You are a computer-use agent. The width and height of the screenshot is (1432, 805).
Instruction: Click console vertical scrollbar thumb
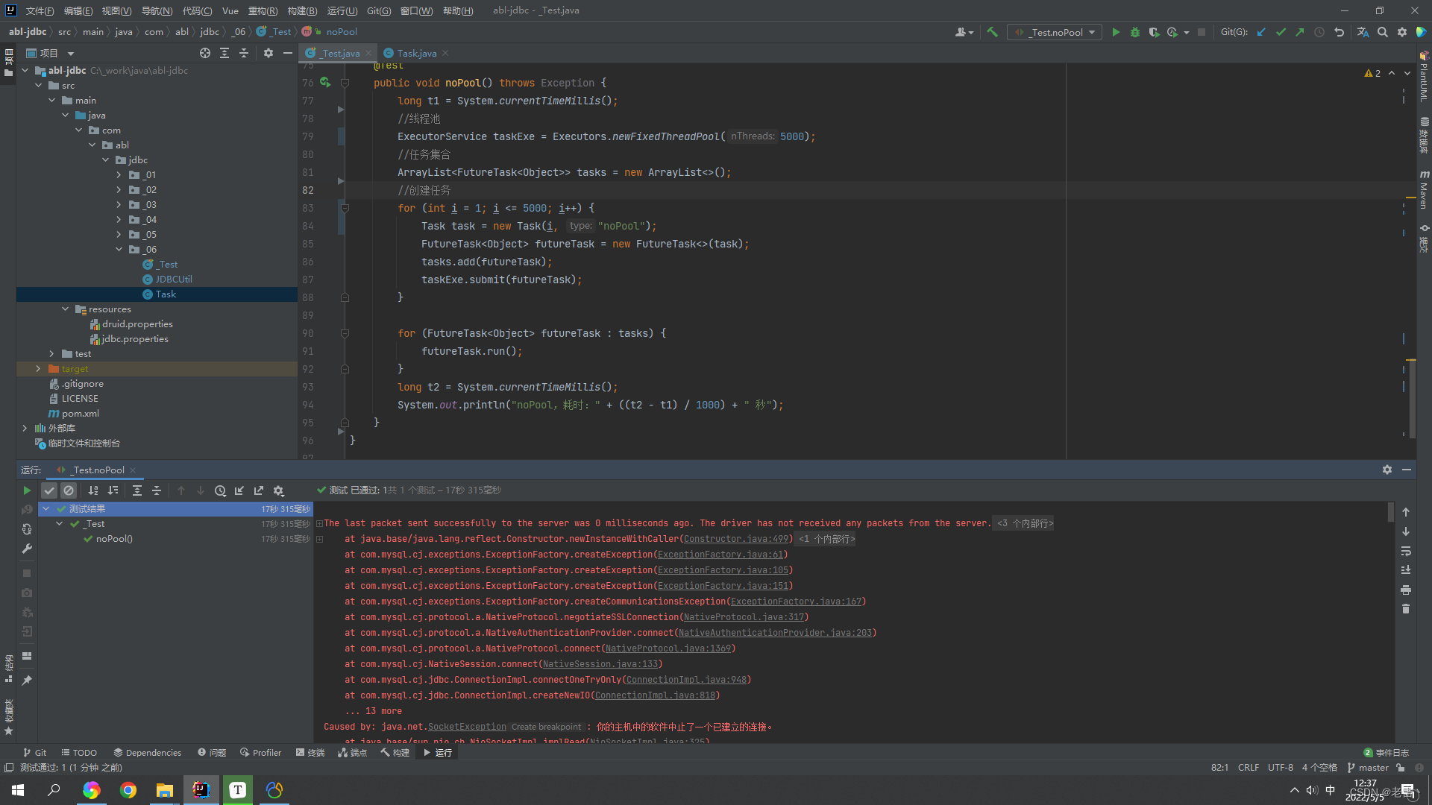[1391, 512]
